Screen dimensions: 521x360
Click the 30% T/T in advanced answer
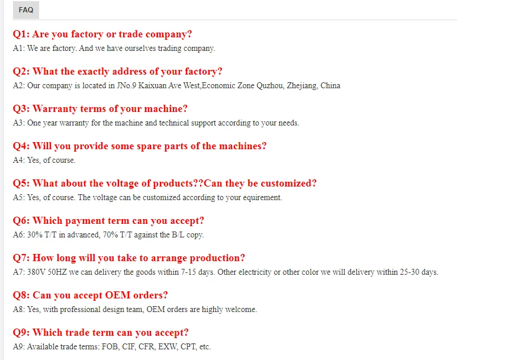tap(108, 235)
